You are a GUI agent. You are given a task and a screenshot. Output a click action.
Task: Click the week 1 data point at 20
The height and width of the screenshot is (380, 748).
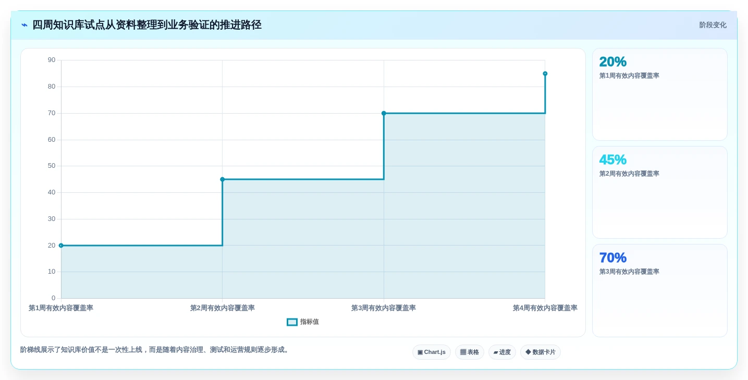(x=61, y=246)
